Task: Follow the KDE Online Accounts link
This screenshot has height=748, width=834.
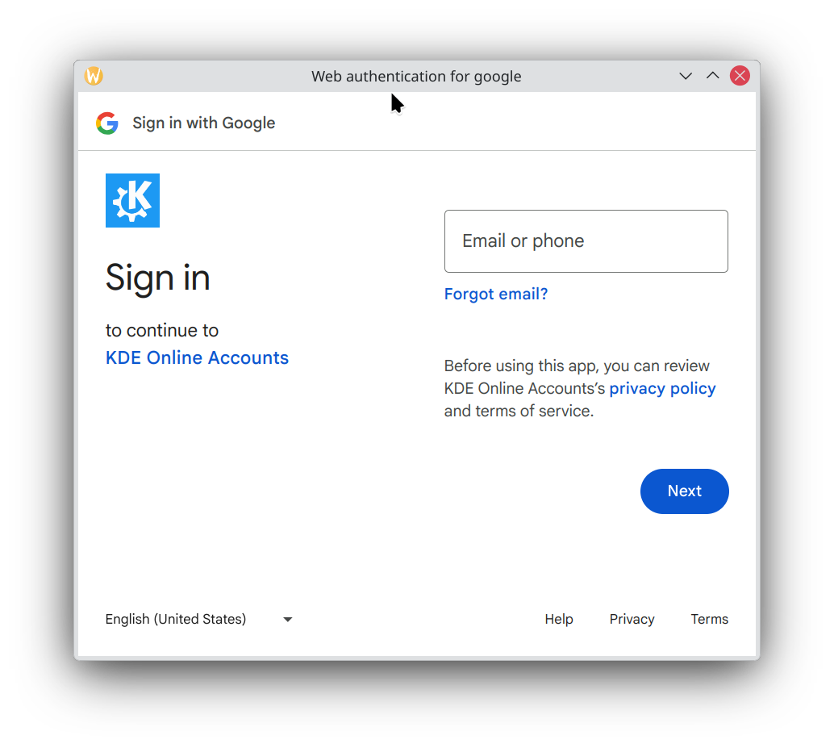Action: click(197, 357)
